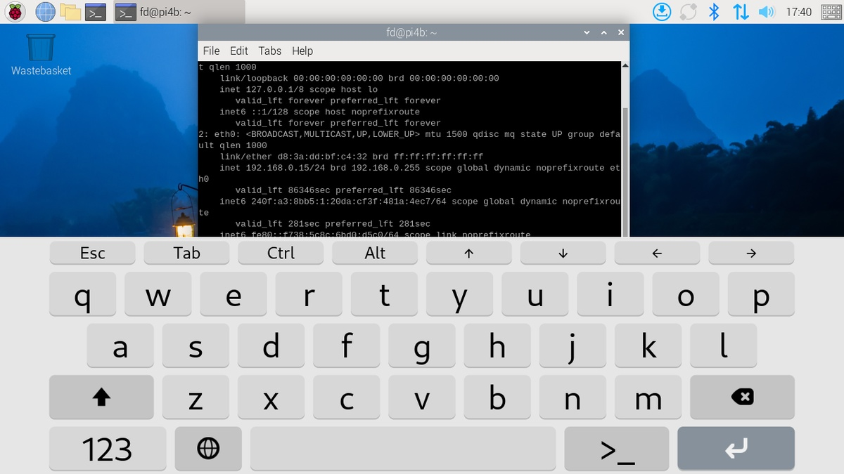Viewport: 844px width, 474px height.
Task: Maximize the terminal window with the up chevron
Action: coord(604,32)
